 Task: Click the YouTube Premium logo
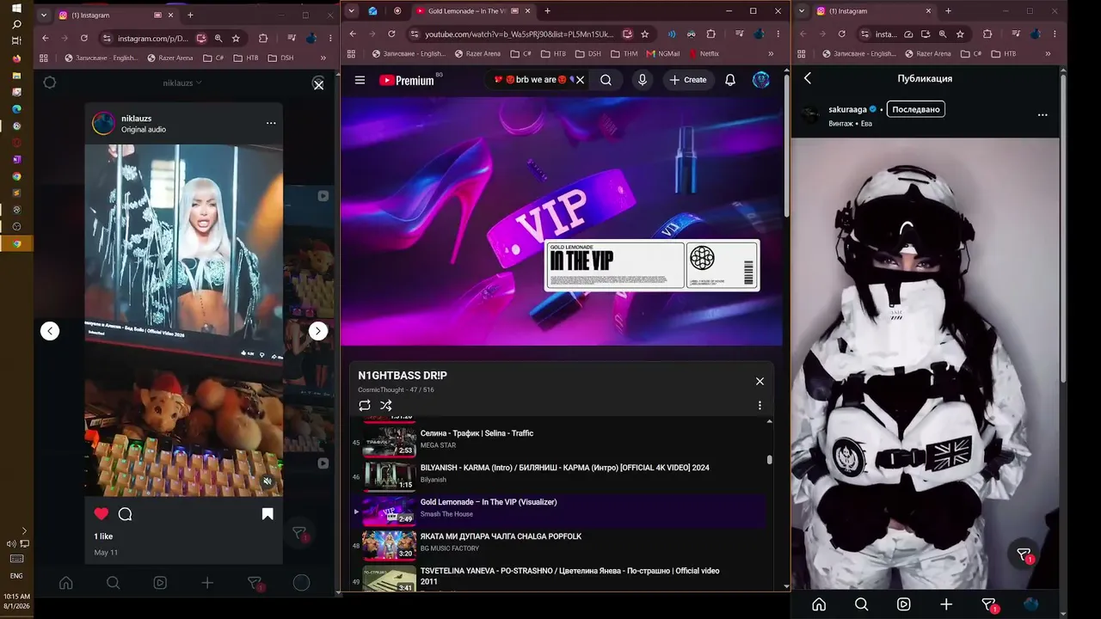407,80
